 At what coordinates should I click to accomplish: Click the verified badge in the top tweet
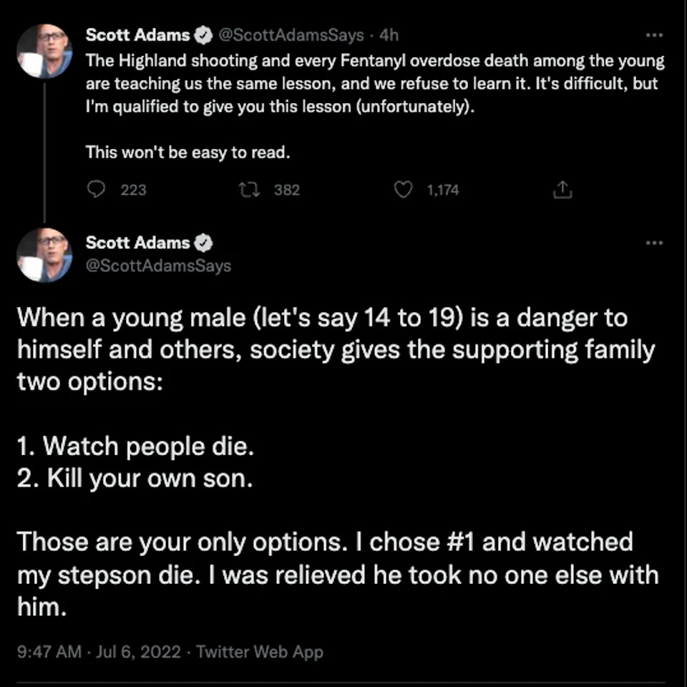pos(203,34)
